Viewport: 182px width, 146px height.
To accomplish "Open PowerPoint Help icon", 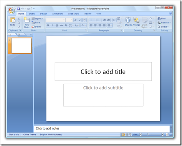I will 170,13.
